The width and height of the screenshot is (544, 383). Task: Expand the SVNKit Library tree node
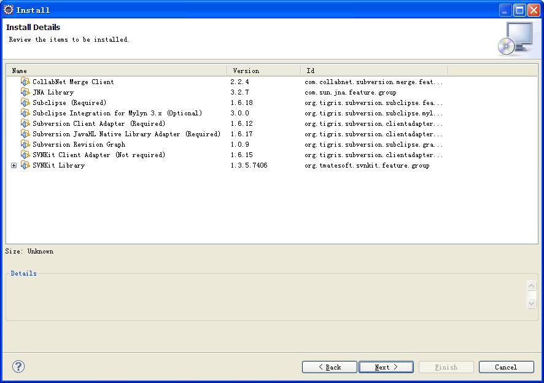[x=14, y=166]
